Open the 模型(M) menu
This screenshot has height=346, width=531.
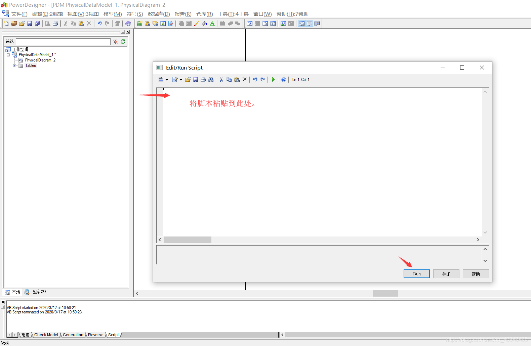[x=113, y=14]
